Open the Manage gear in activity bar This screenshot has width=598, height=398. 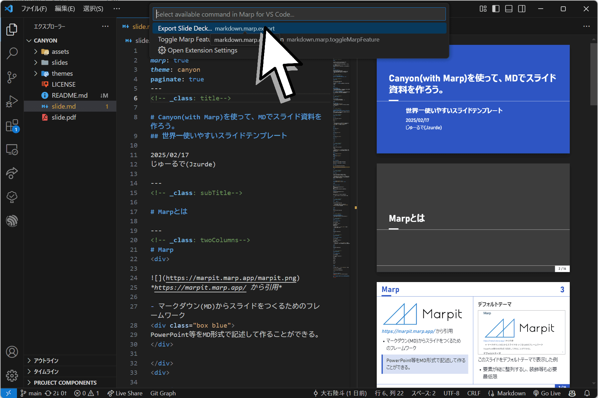click(12, 376)
